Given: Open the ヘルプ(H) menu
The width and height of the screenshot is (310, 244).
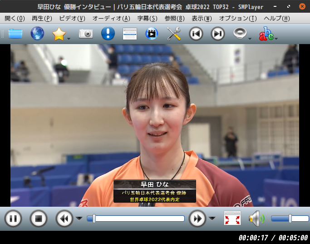Looking at the screenshot, I should (x=277, y=19).
